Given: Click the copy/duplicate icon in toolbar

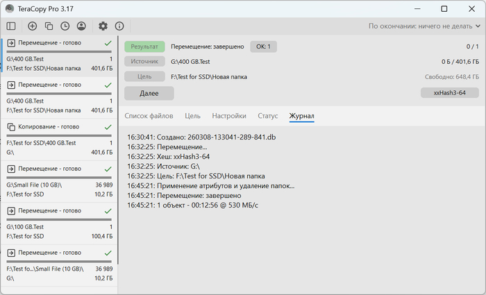Looking at the screenshot, I should (49, 26).
